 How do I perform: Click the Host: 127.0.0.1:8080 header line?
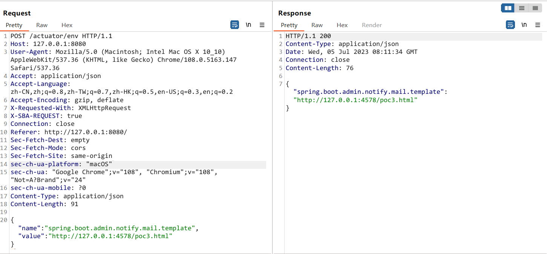click(x=48, y=44)
